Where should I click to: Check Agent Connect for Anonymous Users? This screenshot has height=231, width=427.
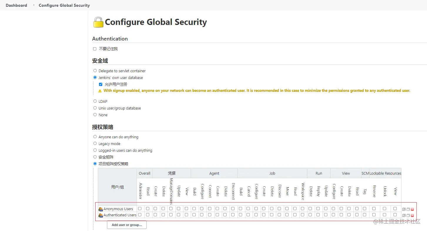coord(210,209)
